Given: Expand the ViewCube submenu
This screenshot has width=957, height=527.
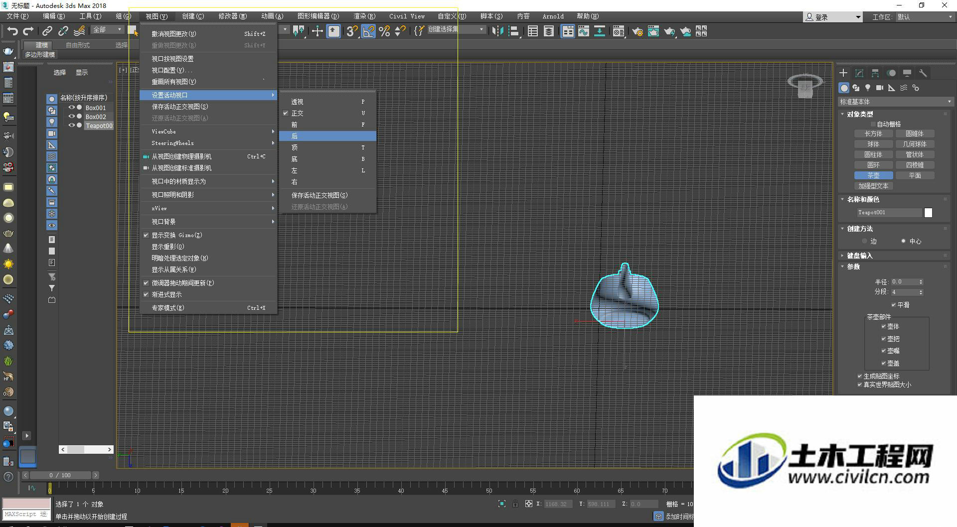Looking at the screenshot, I should [x=208, y=132].
